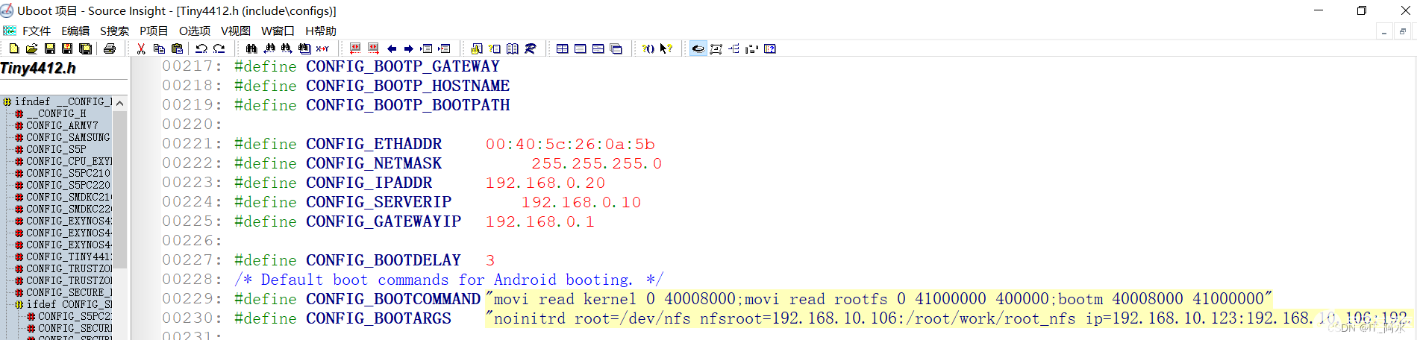The width and height of the screenshot is (1417, 340).
Task: Activate Help Mode arrow-question cursor icon
Action: point(666,48)
